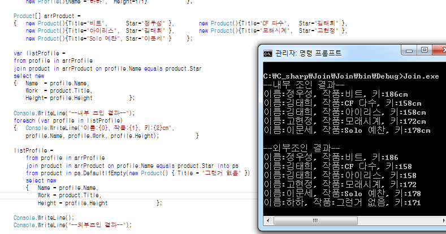Click the empty Console.WriteLine(); statement
This screenshot has width=446, height=234.
point(44,218)
